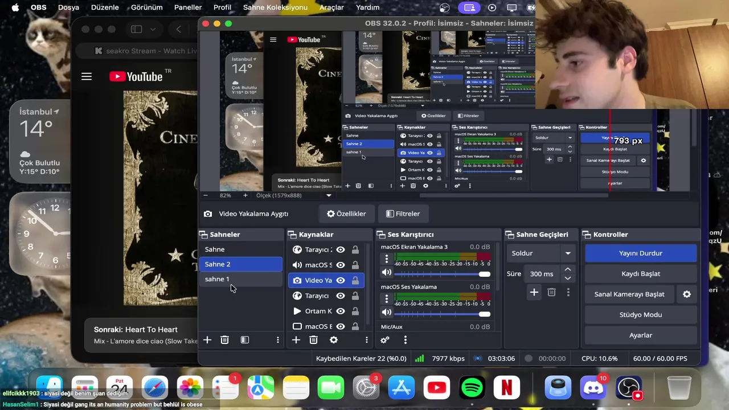The height and width of the screenshot is (410, 729).
Task: Toggle lock on Tarayıcı 2 source
Action: coord(355,249)
